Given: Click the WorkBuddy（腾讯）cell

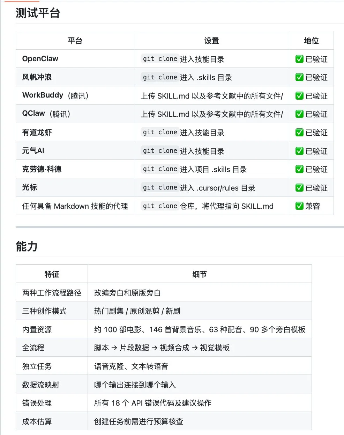Looking at the screenshot, I should click(x=75, y=95).
